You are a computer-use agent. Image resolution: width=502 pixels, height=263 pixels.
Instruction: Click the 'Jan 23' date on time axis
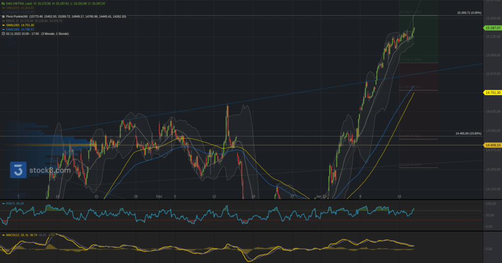point(322,196)
